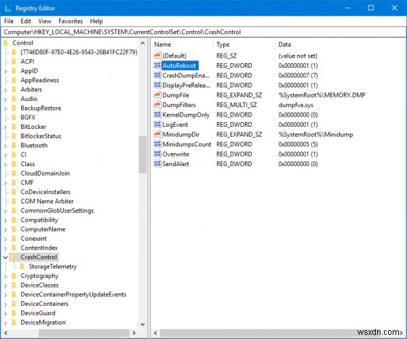Click tree pane scroll down arrow

142,324
